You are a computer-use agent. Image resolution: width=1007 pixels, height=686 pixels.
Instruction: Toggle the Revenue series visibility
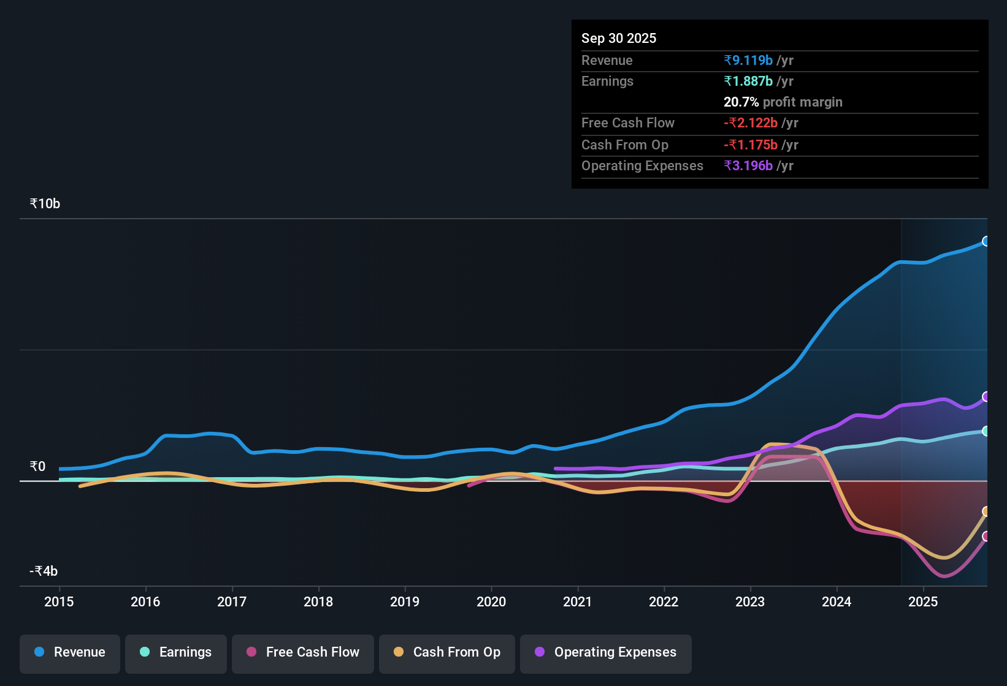coord(69,652)
